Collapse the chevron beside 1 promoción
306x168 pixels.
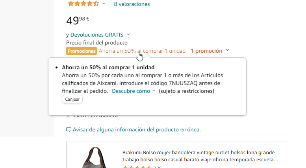227,50
